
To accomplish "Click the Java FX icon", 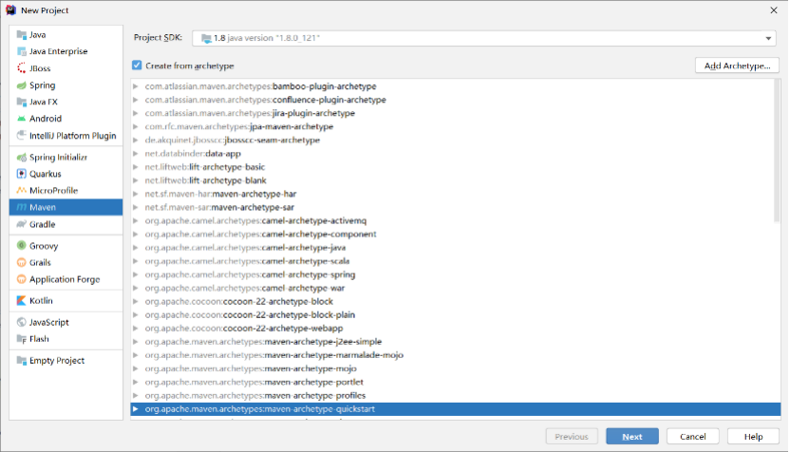I will (x=21, y=102).
